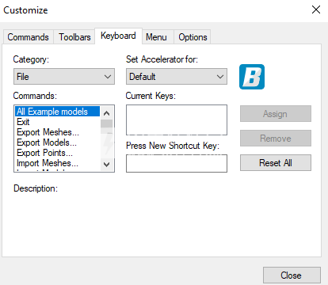Click the Remove button
The height and width of the screenshot is (285, 328).
[x=276, y=139]
